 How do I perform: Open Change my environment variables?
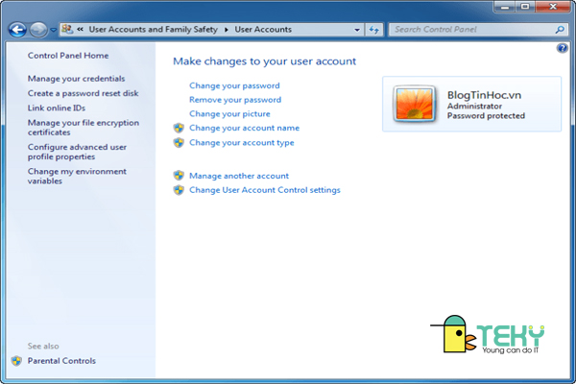click(77, 176)
